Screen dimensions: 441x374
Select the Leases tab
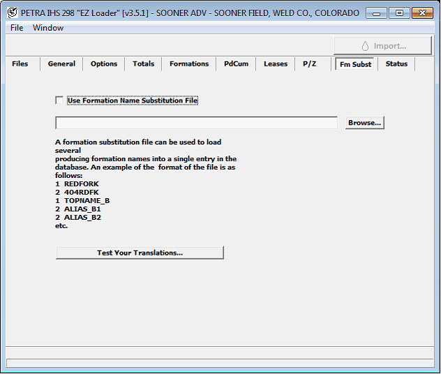click(x=276, y=63)
